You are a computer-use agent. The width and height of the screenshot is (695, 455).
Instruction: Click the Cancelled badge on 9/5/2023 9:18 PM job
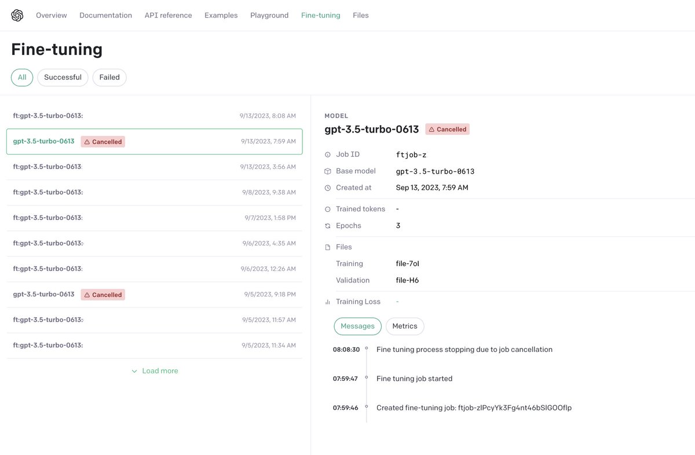(x=103, y=295)
